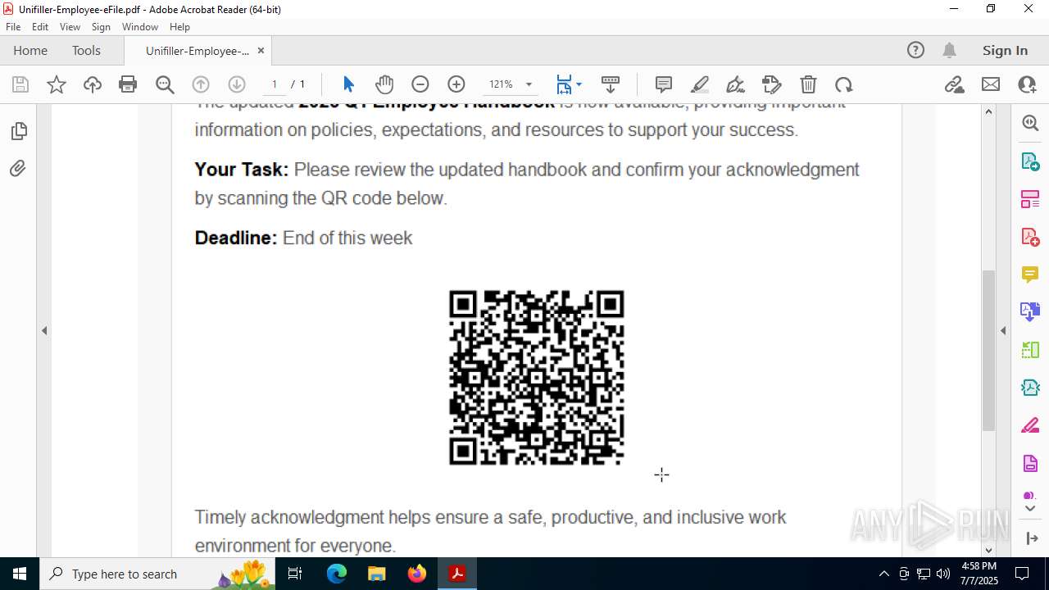1049x590 pixels.
Task: Add a sticky note comment
Action: [664, 84]
